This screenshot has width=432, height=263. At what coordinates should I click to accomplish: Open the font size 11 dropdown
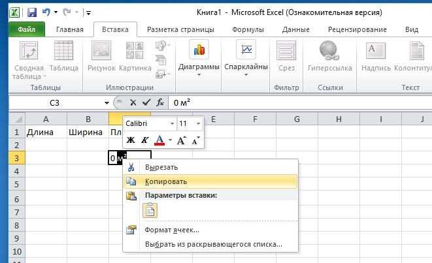198,124
